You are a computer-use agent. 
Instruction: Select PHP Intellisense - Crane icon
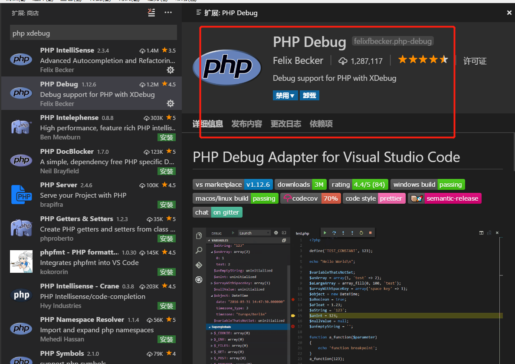21,295
